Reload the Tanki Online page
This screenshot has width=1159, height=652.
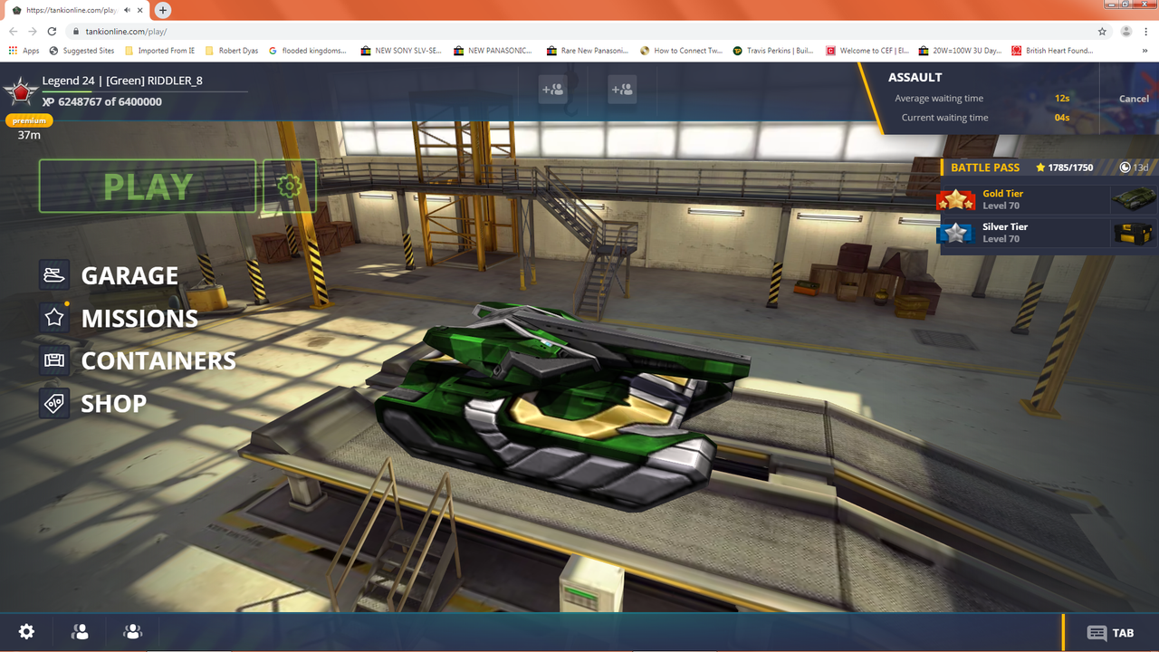[x=52, y=31]
